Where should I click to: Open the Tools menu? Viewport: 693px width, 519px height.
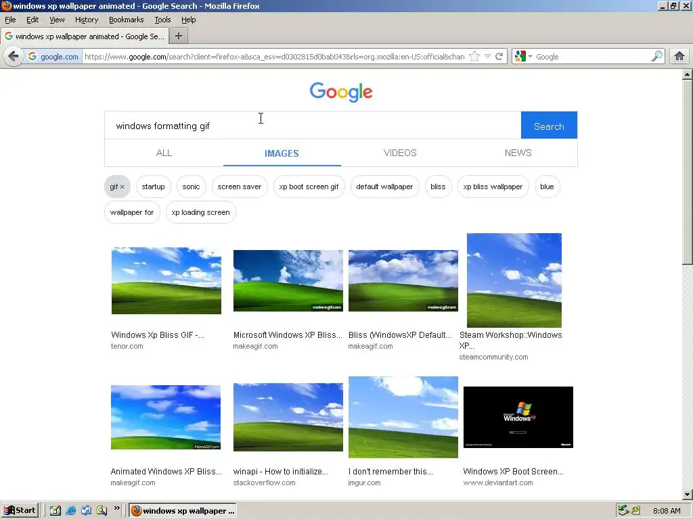(x=162, y=20)
